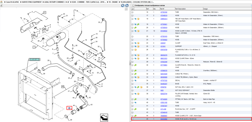Image resolution: width=252 pixels, height=122 pixels.
Task: Toggle selection circle for row Ref 29
Action: click(x=133, y=62)
